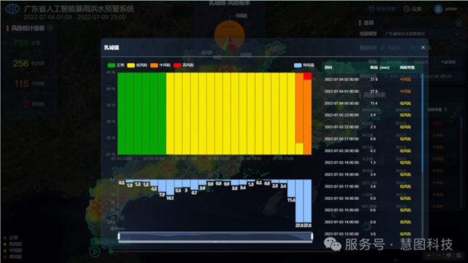
Task: Toggle the blue 降雨量 rainfall legend series
Action: 304,65
